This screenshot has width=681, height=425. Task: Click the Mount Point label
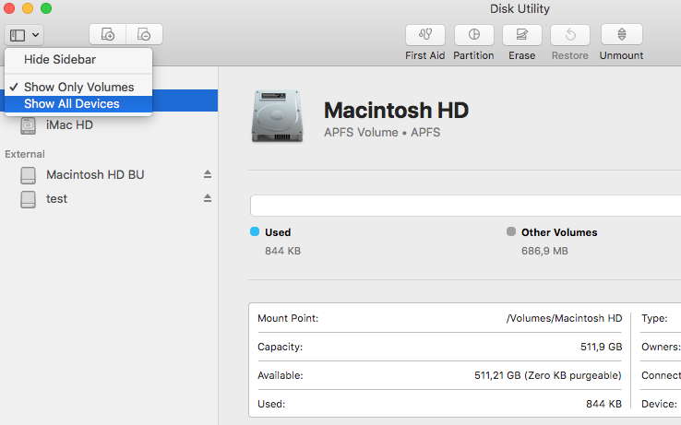pyautogui.click(x=288, y=318)
